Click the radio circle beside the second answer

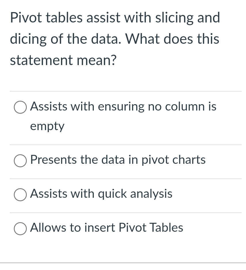(20, 161)
